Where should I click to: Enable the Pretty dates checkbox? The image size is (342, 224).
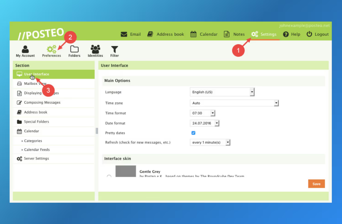pos(193,133)
